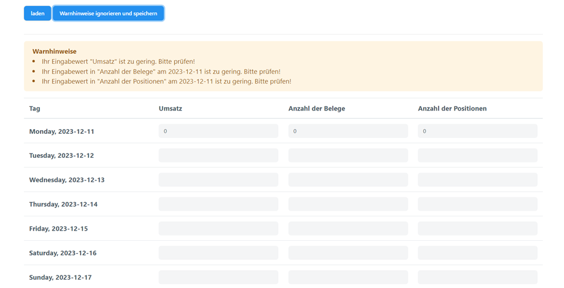The image size is (564, 288).
Task: Click the Umsatz input for Sunday 2023-12-17
Action: (x=218, y=277)
